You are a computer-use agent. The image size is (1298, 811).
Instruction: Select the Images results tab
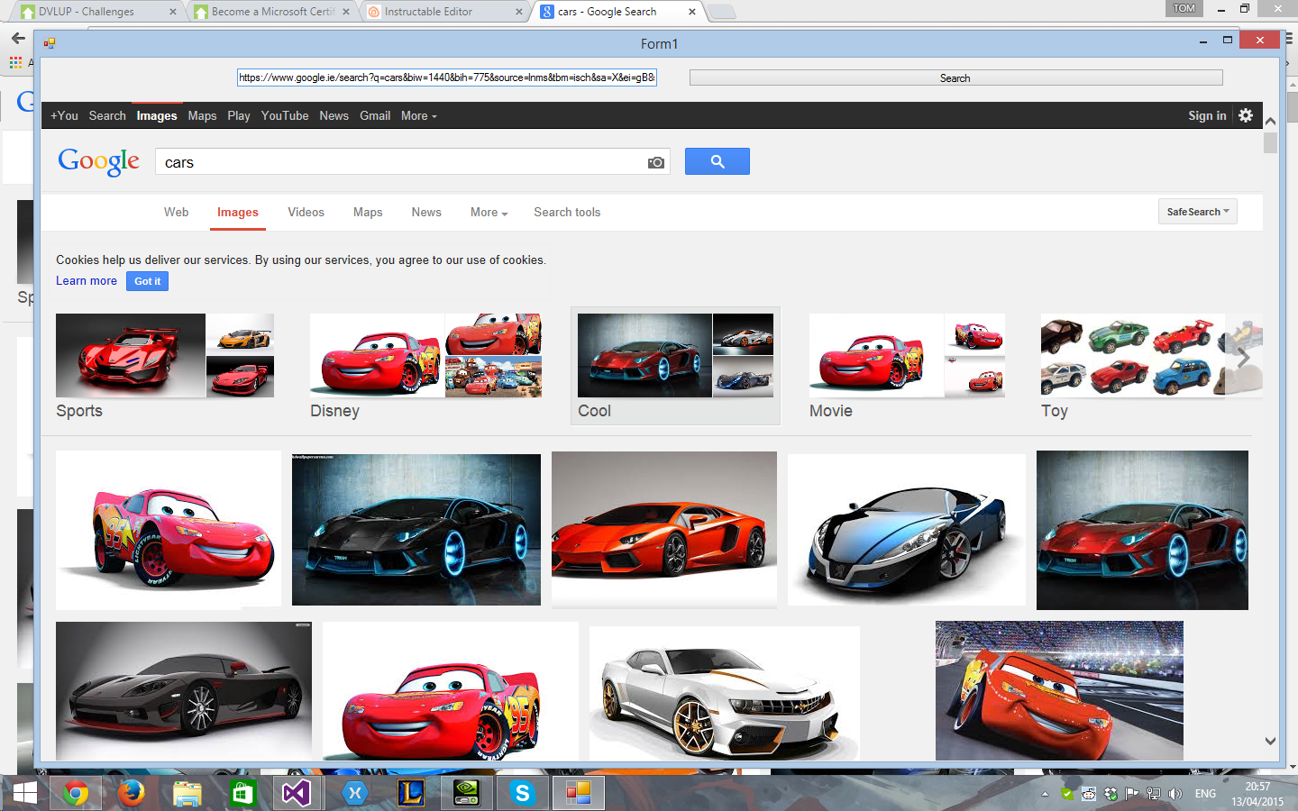click(x=238, y=213)
